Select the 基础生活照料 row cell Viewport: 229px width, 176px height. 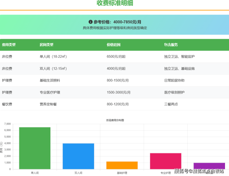[50, 80]
